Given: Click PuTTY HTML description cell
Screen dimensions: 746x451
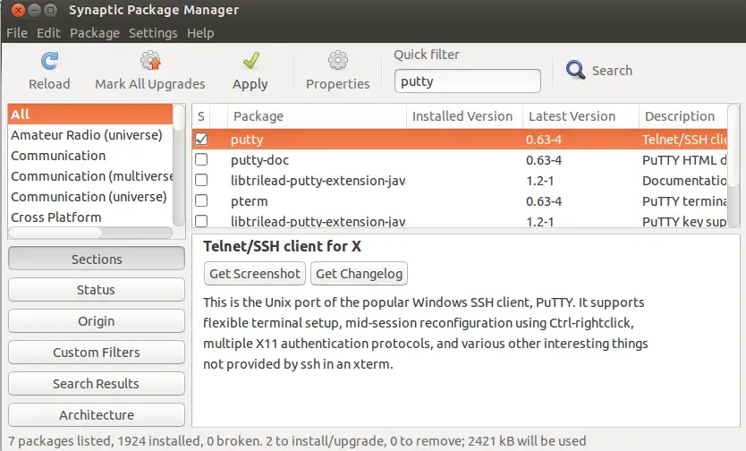Looking at the screenshot, I should point(683,160).
